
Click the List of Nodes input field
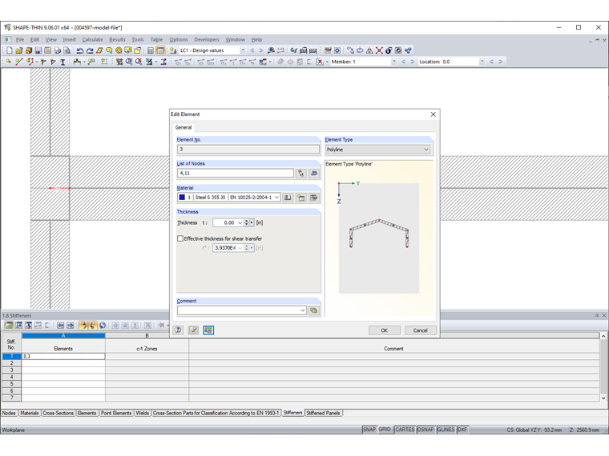click(x=236, y=174)
